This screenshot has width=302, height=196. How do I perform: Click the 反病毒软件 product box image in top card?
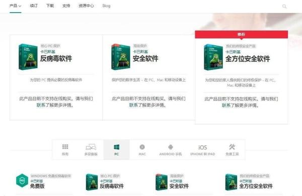(28, 57)
